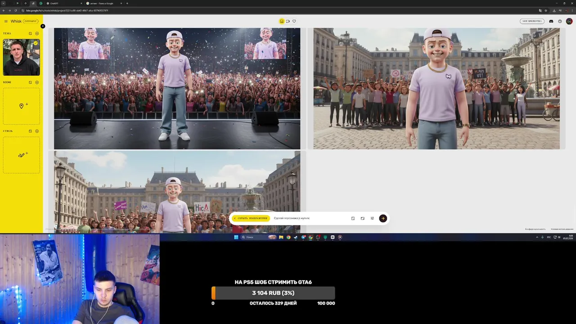
Task: Open File Explorer from taskbar
Action: 281,237
